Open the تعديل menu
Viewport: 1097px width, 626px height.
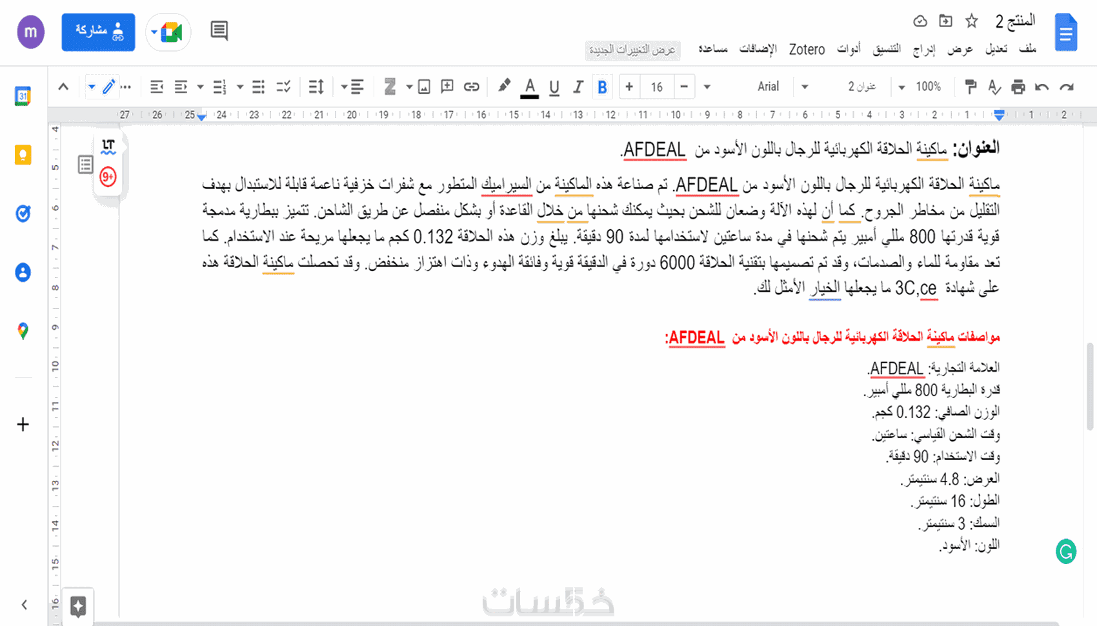996,49
